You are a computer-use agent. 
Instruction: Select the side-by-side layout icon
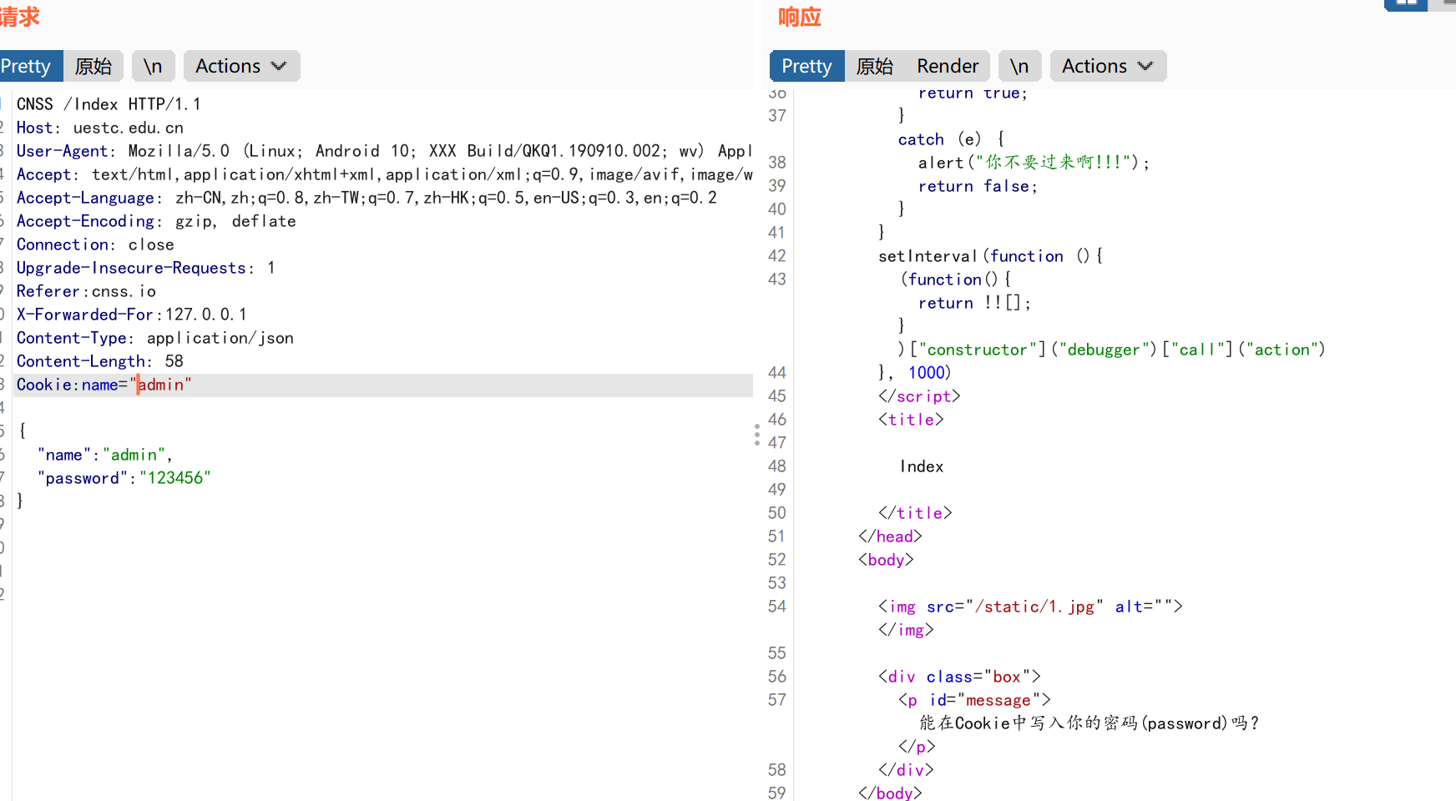1406,4
